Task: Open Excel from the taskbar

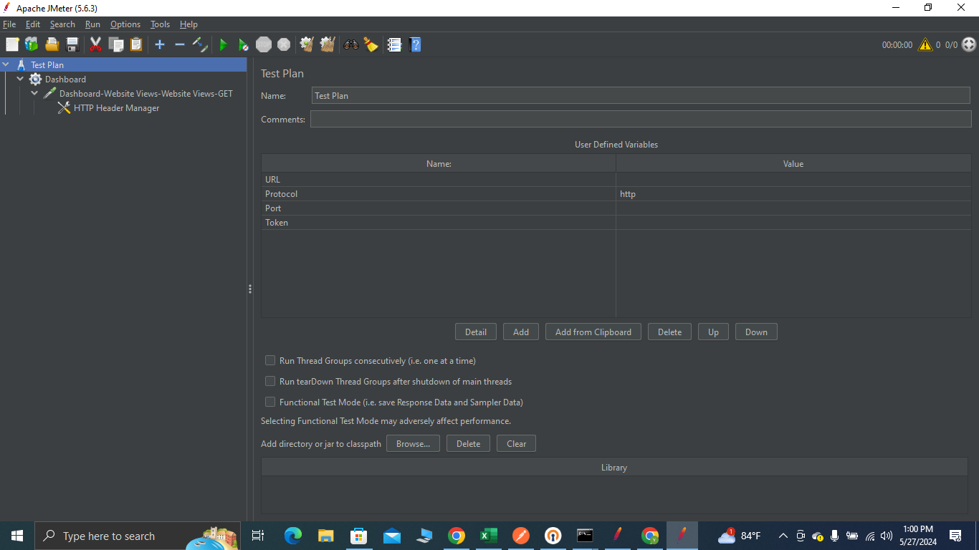Action: pos(488,536)
